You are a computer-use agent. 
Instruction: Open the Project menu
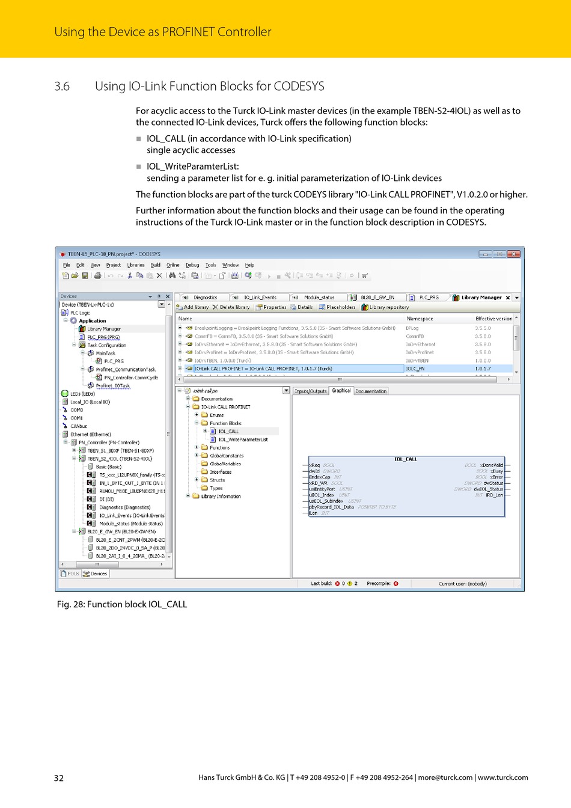tap(114, 265)
